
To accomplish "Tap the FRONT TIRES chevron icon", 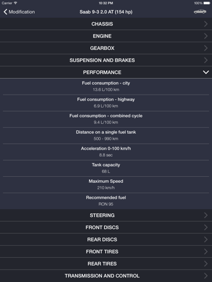I will [x=206, y=251].
